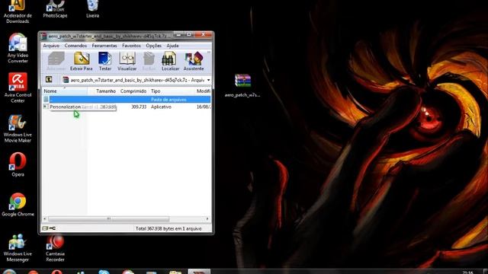Image resolution: width=488 pixels, height=274 pixels.
Task: Select the Personalization file row
Action: pos(127,107)
